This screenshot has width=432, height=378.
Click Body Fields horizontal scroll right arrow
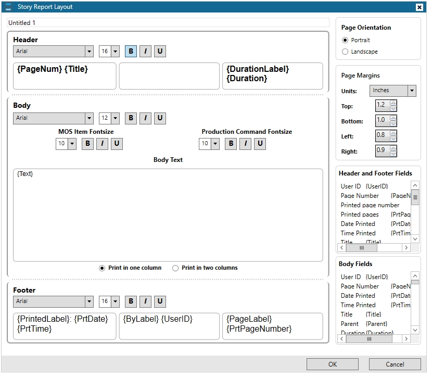[x=406, y=338]
